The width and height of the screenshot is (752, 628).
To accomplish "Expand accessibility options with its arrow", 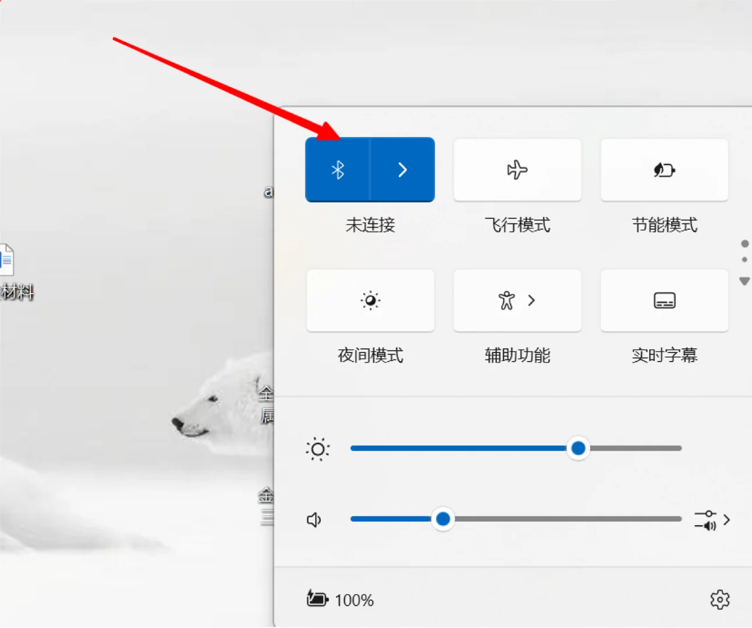I will pyautogui.click(x=531, y=300).
